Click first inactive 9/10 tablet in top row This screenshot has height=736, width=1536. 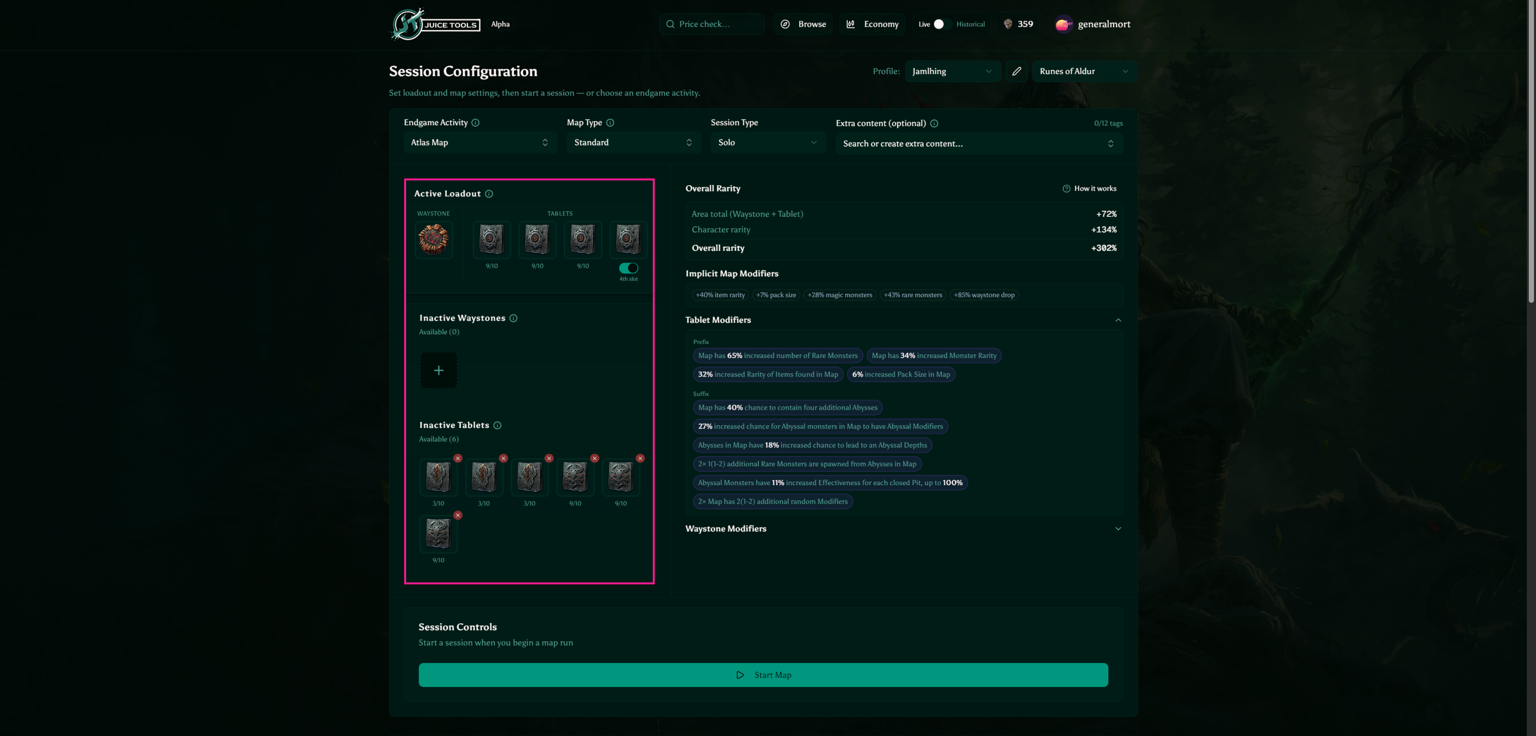point(575,477)
